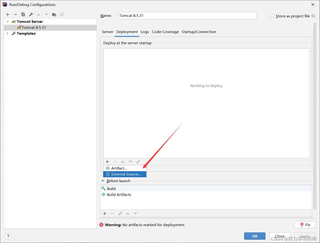The width and height of the screenshot is (320, 243).
Task: Click the vertical scrollbar on right panel
Action: (315, 115)
